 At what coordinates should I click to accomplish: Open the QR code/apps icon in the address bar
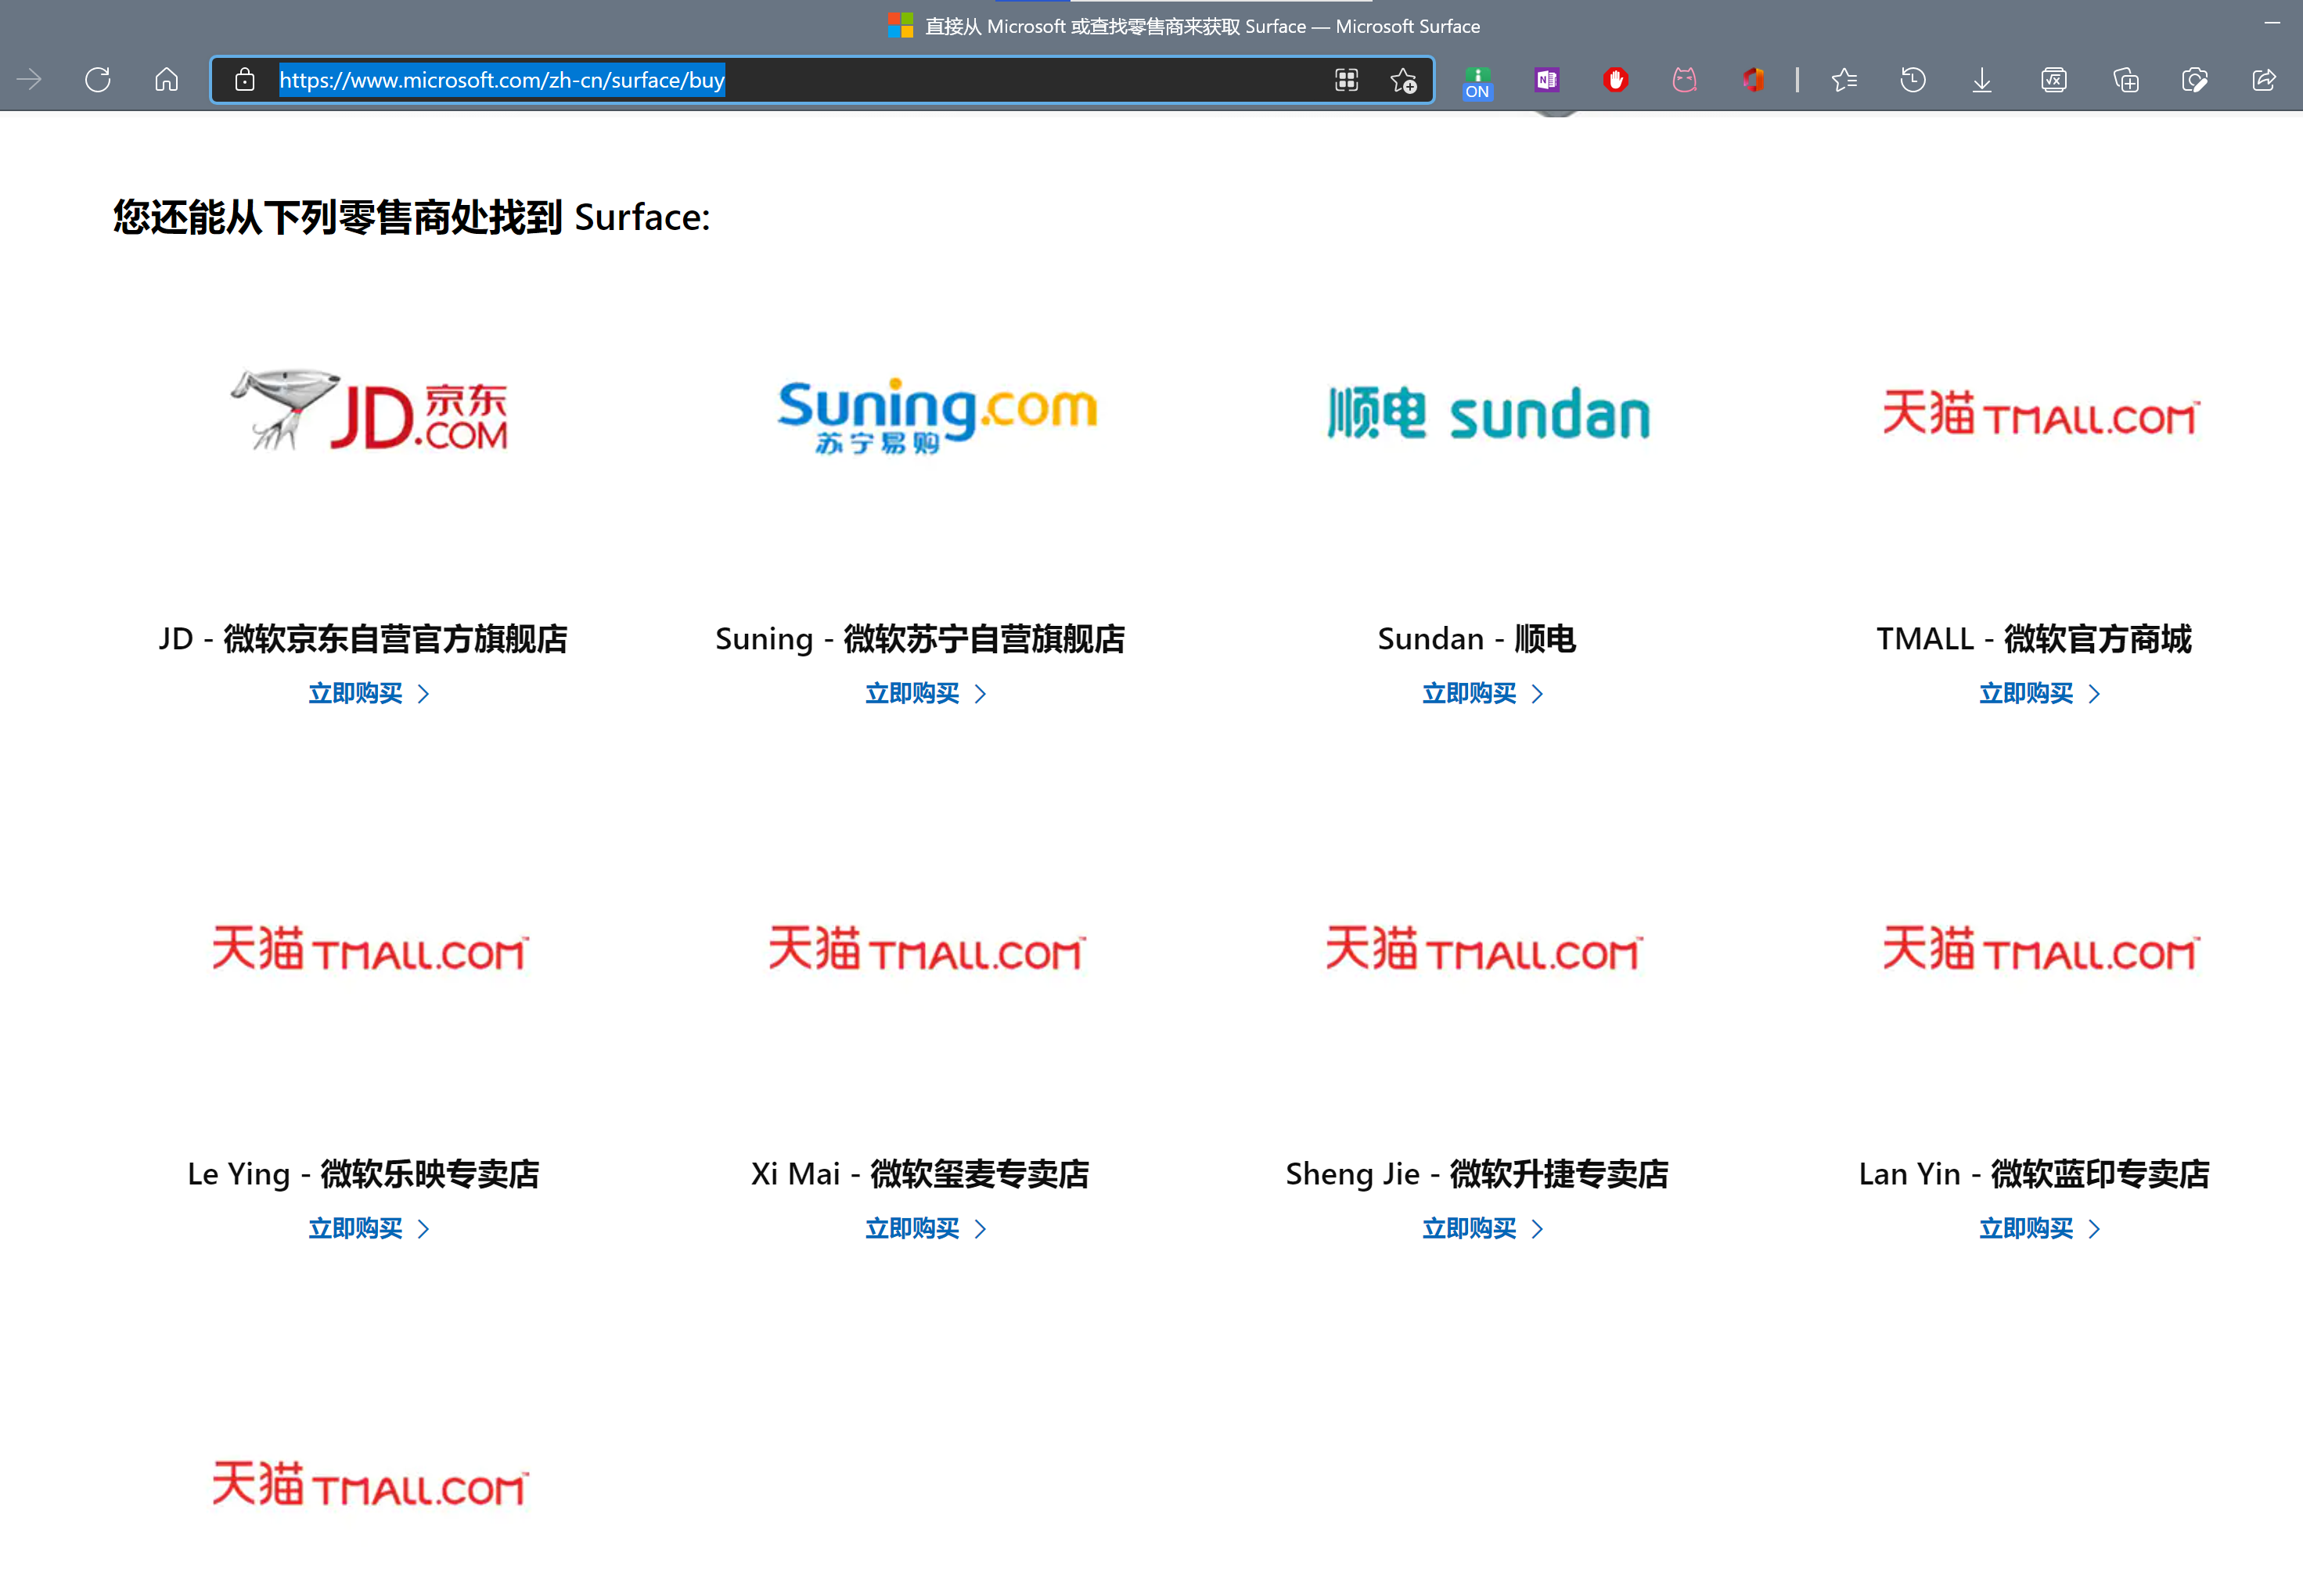point(1347,80)
